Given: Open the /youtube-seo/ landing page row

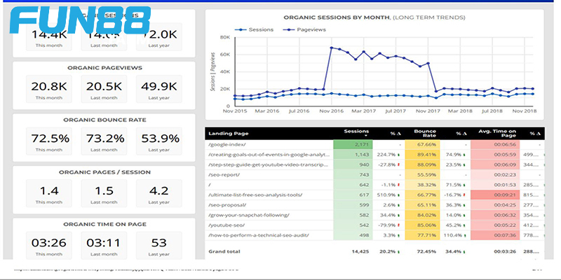Looking at the screenshot, I should pyautogui.click(x=227, y=225).
